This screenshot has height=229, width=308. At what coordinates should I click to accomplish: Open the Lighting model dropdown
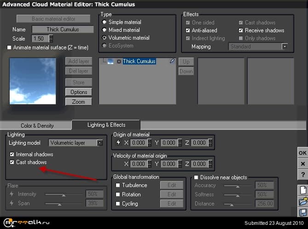pyautogui.click(x=99, y=143)
